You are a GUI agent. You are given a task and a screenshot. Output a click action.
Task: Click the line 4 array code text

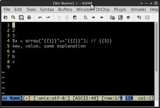click(62, 41)
